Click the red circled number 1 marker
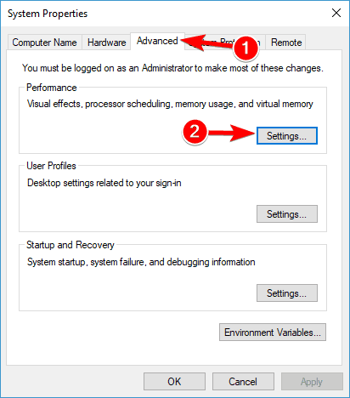Image resolution: width=350 pixels, height=398 pixels. [246, 48]
